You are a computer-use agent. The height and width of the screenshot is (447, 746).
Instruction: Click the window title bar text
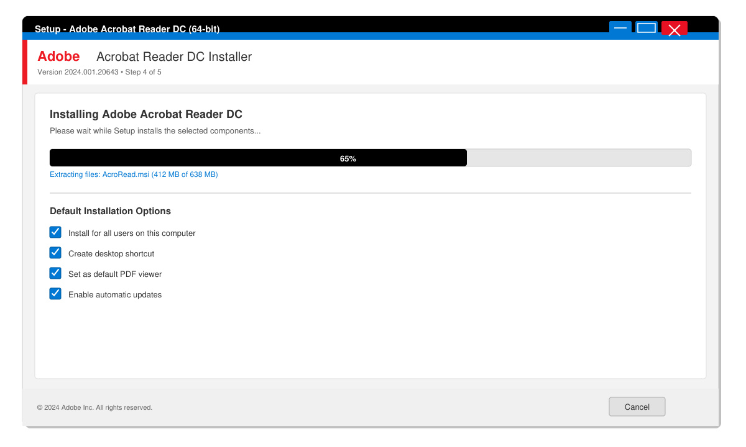coord(127,29)
